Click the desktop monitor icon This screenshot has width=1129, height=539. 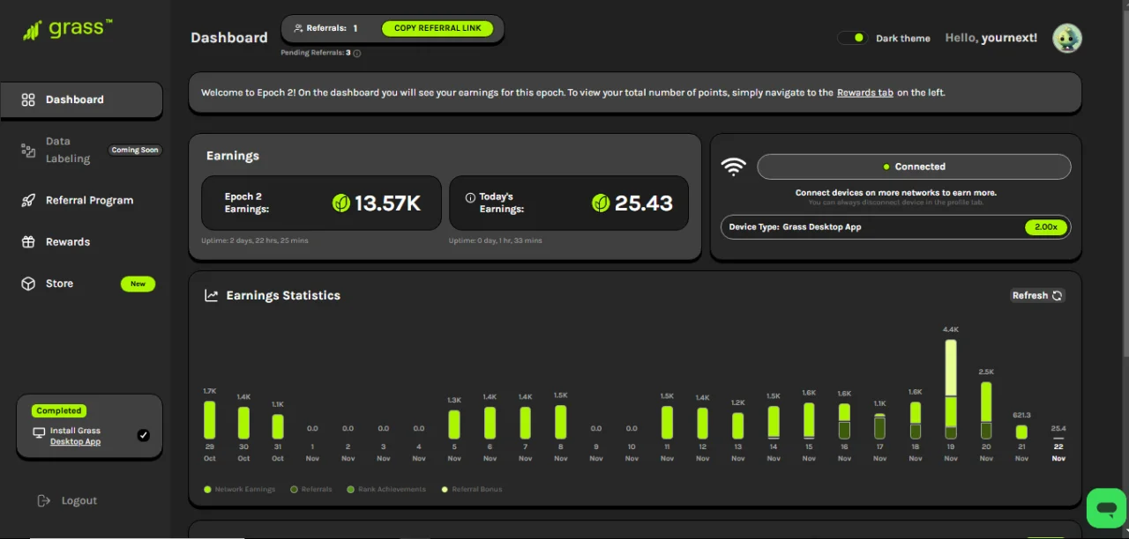[39, 433]
